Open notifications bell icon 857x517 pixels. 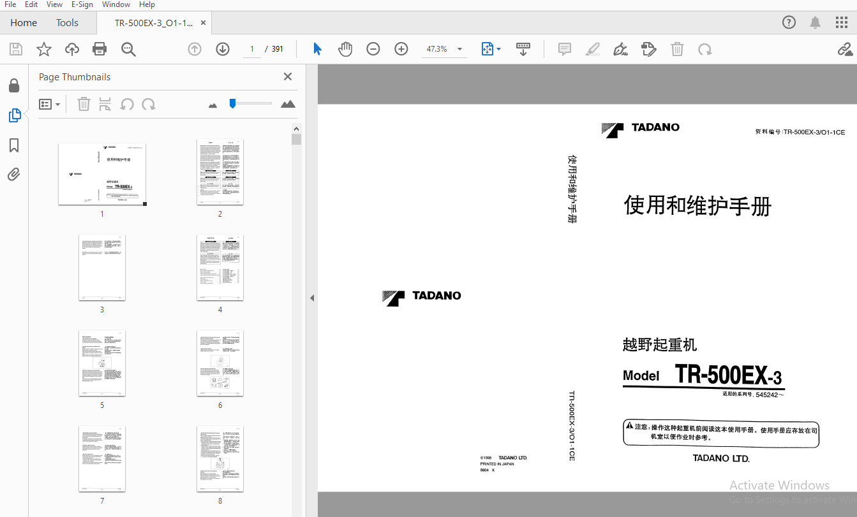coord(816,23)
